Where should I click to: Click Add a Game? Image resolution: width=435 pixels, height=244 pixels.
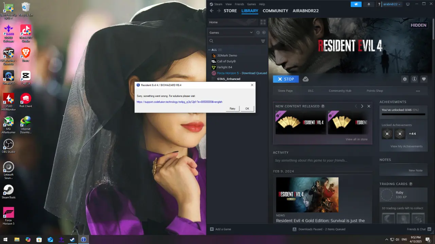click(221, 229)
